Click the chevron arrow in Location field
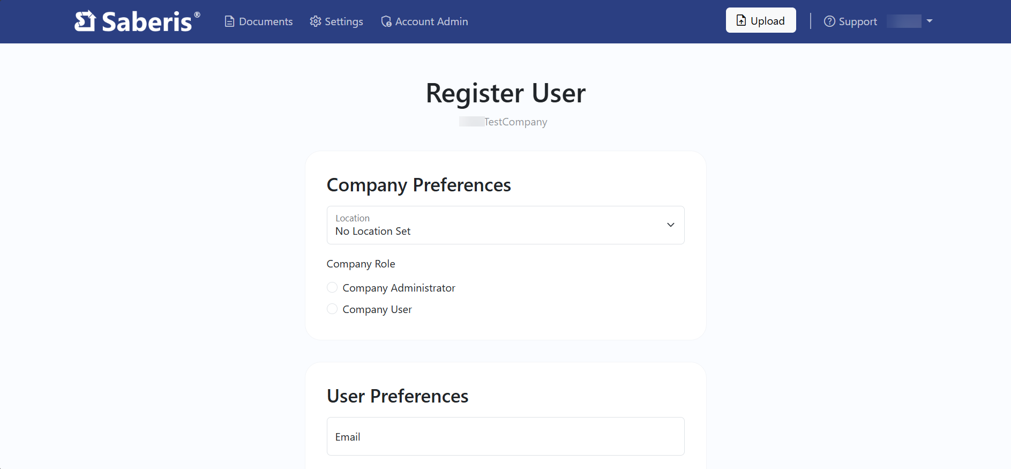The height and width of the screenshot is (469, 1011). (x=670, y=225)
